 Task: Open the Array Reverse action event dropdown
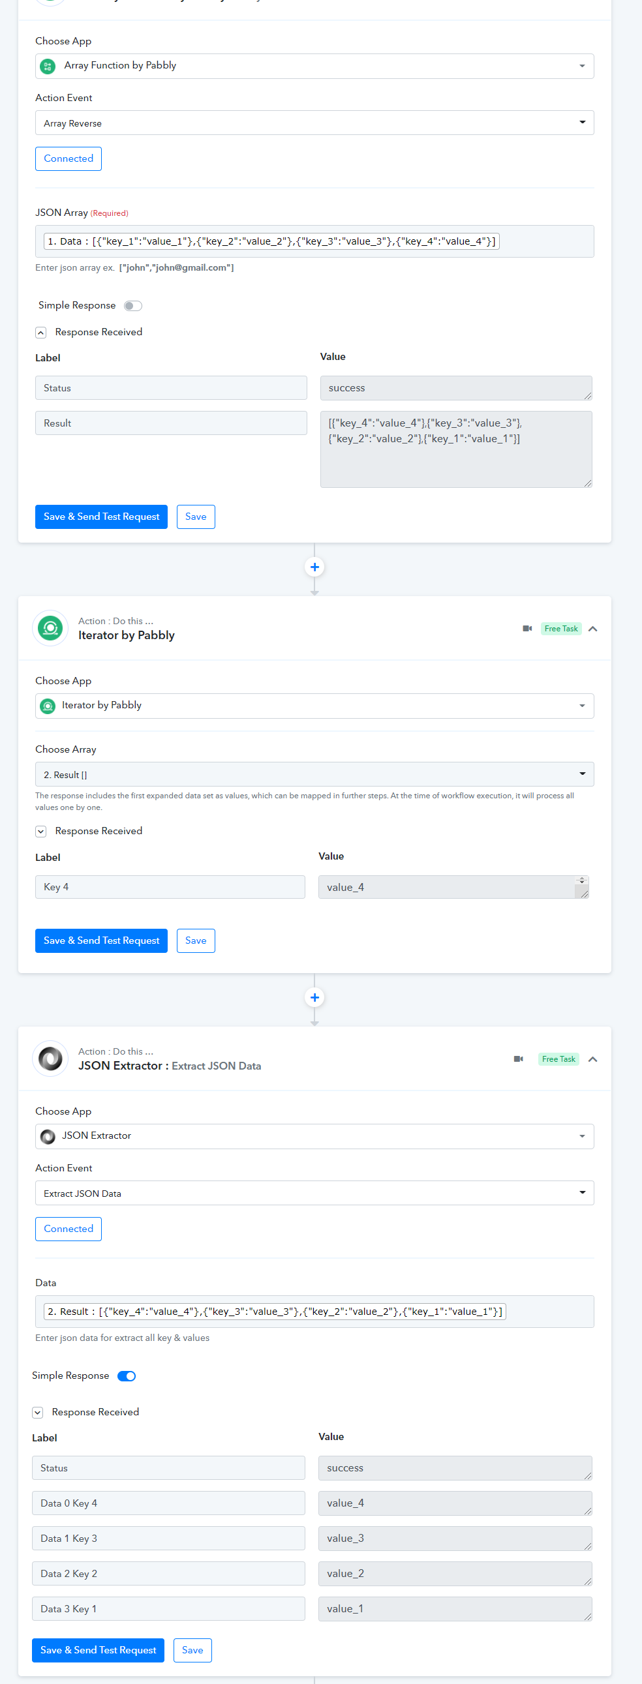click(314, 123)
